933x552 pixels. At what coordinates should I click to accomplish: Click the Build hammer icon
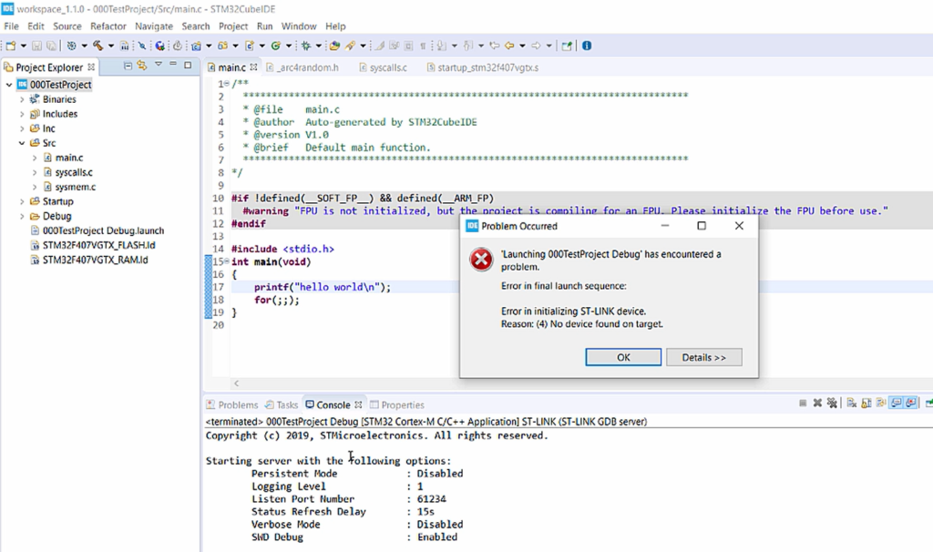pyautogui.click(x=98, y=46)
